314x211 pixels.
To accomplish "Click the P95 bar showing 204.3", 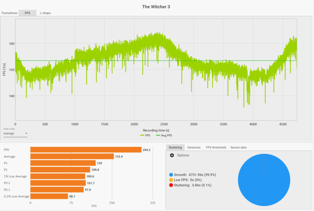I will pos(86,150).
